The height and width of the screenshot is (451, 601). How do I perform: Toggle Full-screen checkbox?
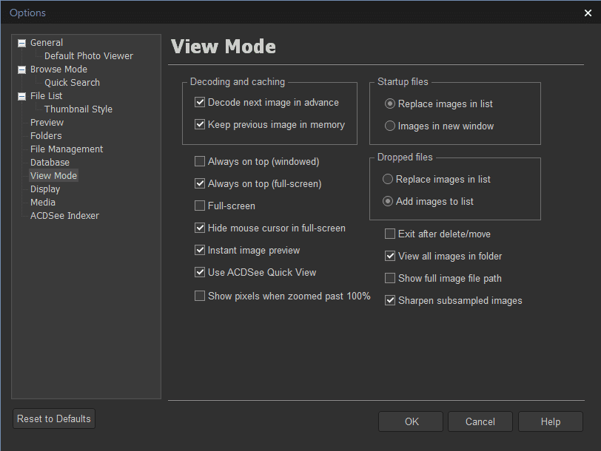point(200,206)
